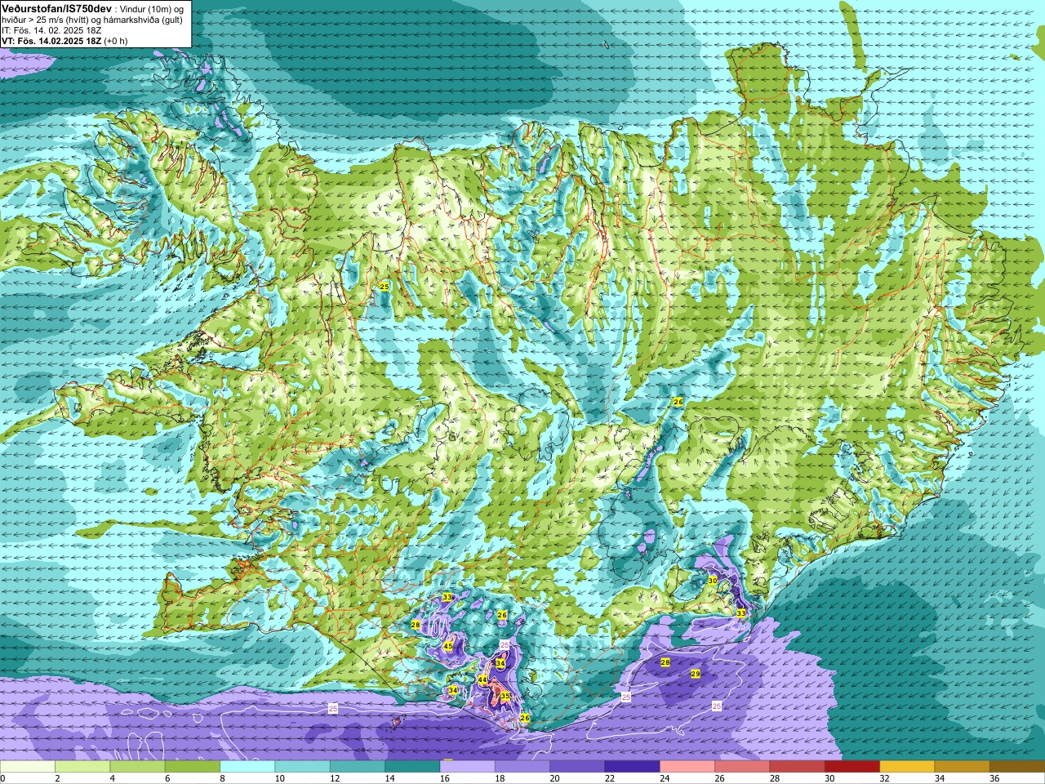Image resolution: width=1045 pixels, height=784 pixels.
Task: Click the legend swatch between 22 and 24
Action: click(x=632, y=767)
